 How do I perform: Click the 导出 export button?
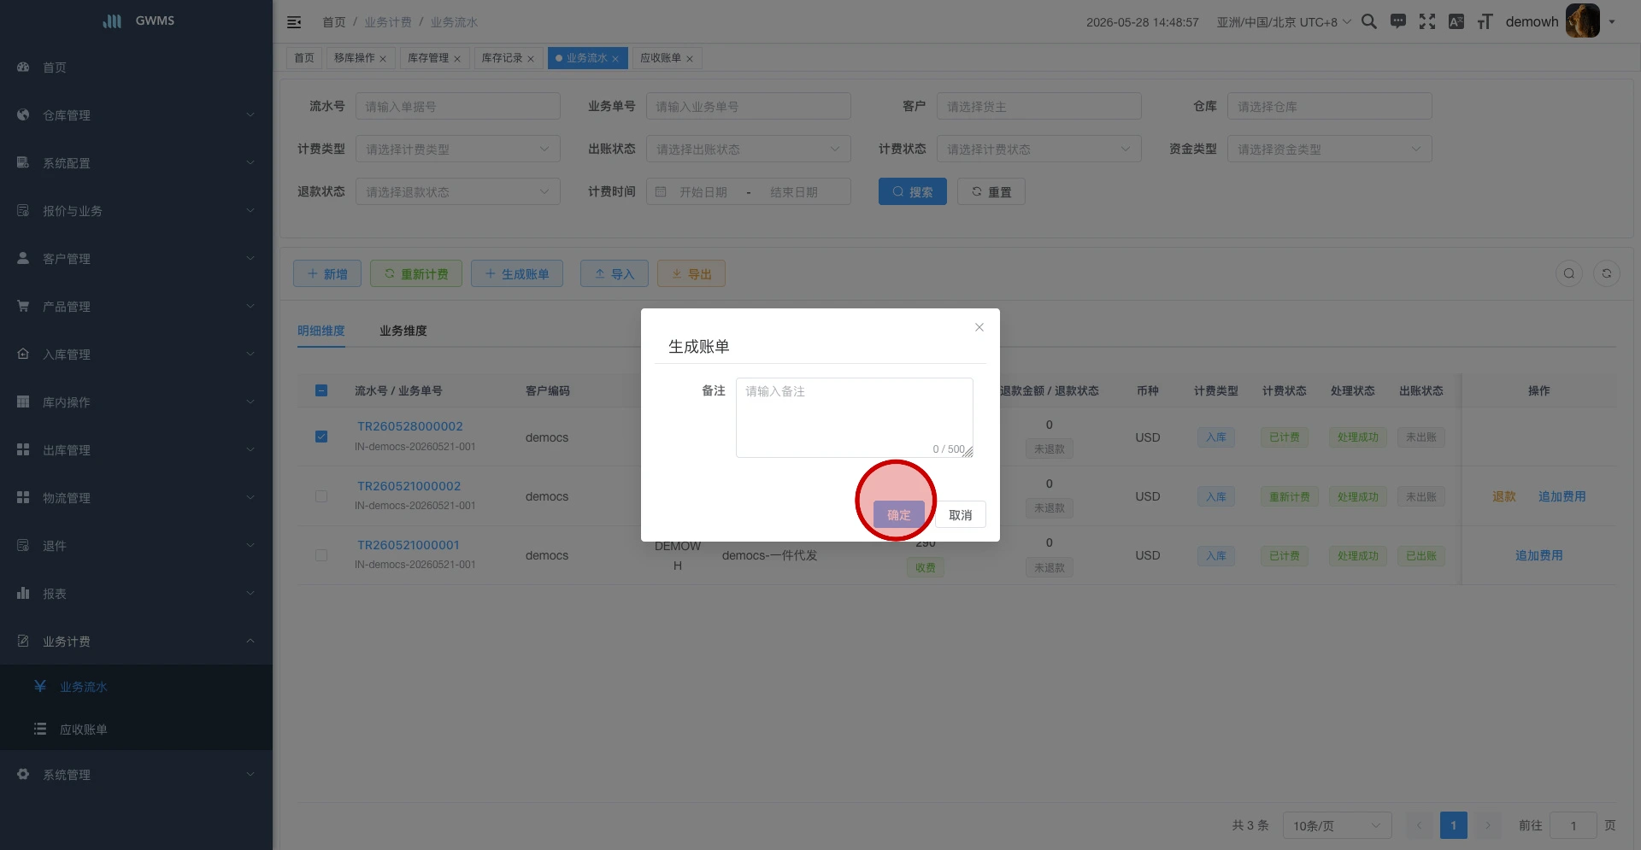coord(691,273)
